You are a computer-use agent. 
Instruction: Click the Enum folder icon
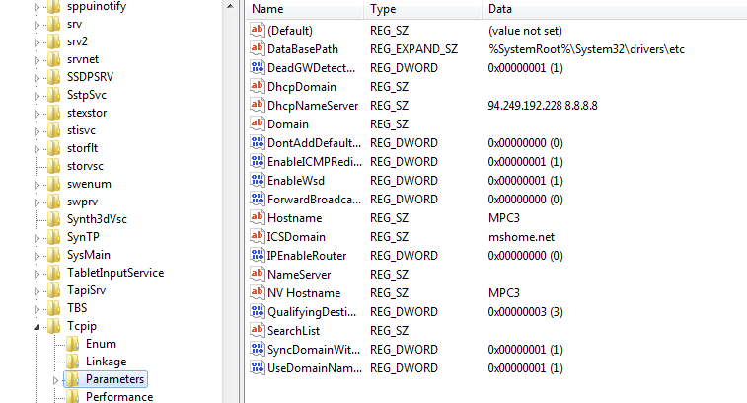tap(72, 344)
